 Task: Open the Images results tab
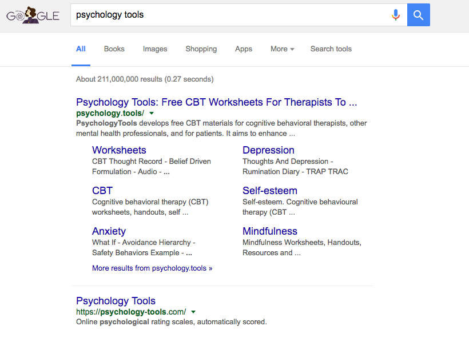coord(155,49)
